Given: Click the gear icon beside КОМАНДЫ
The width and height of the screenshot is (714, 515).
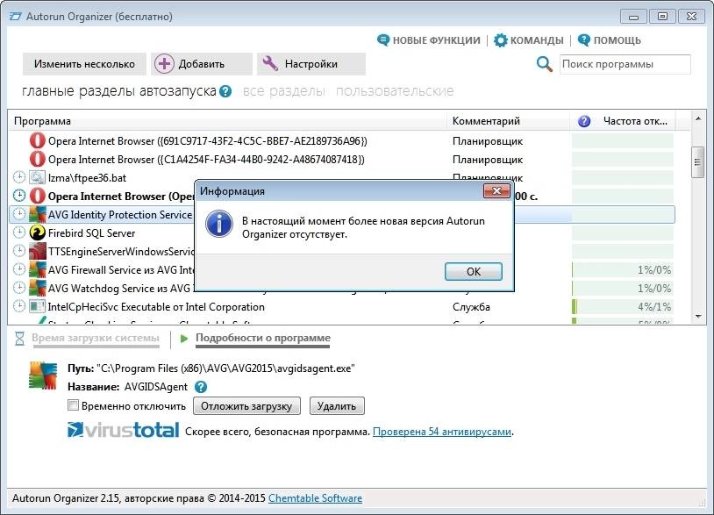Looking at the screenshot, I should tap(501, 40).
